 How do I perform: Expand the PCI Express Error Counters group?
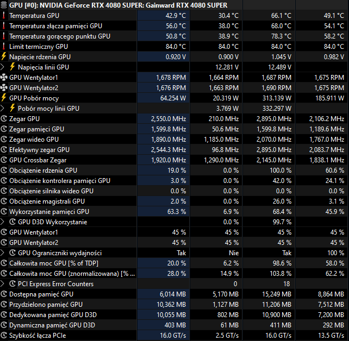click(3, 283)
